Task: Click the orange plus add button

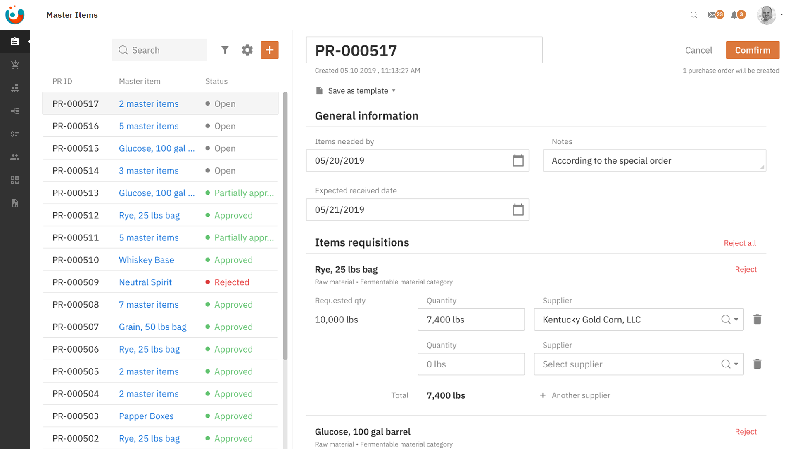Action: click(269, 50)
